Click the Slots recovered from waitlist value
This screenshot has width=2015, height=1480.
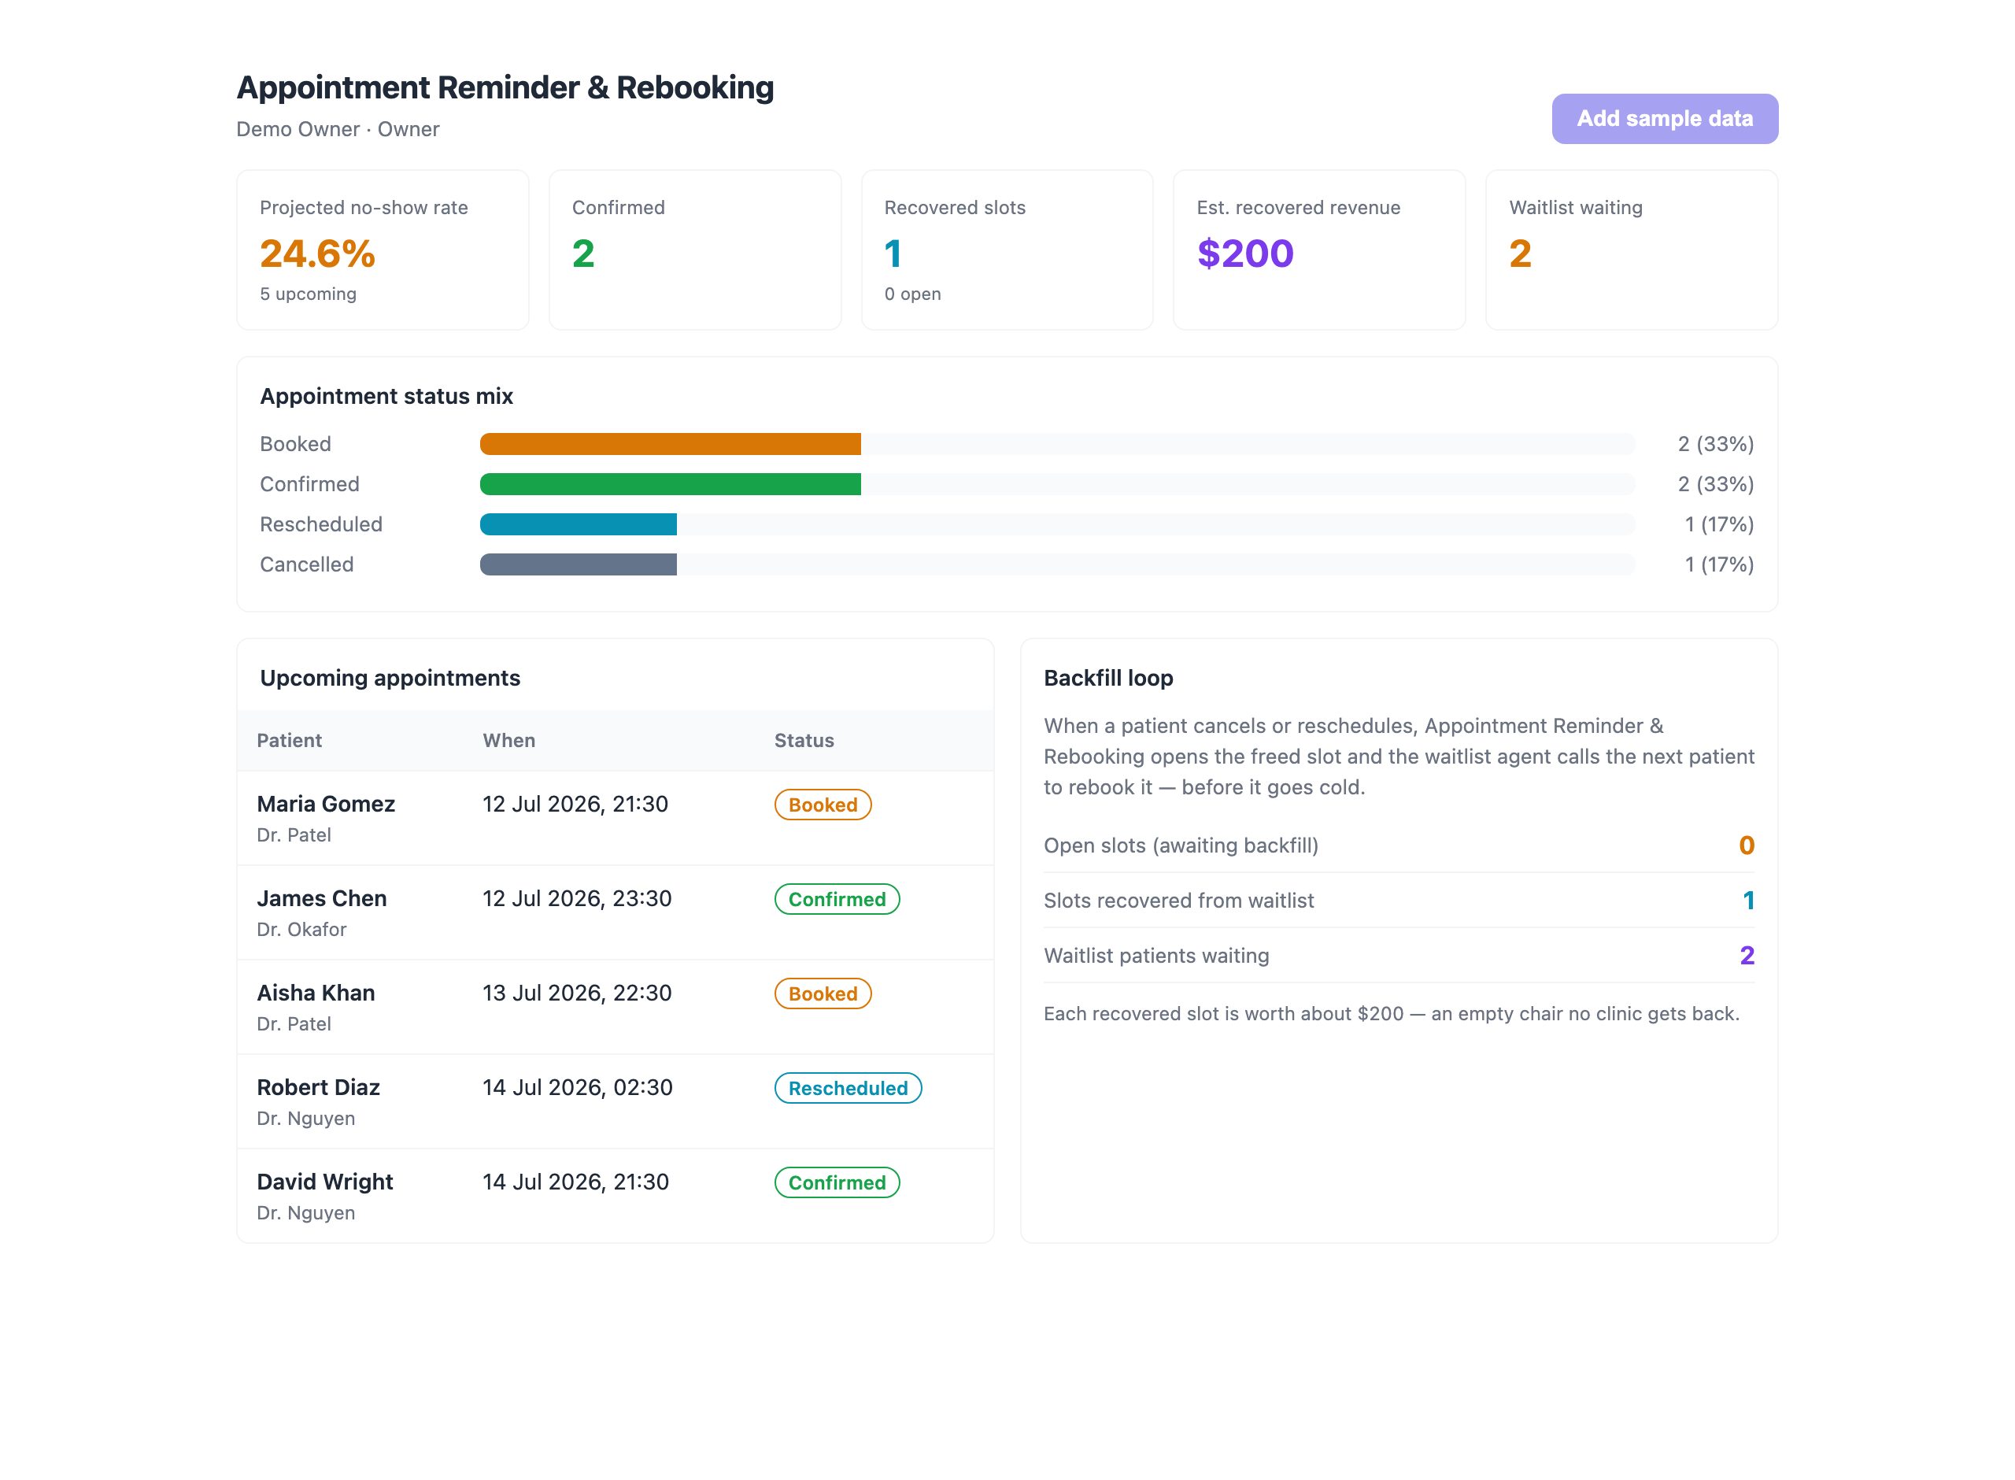1748,901
